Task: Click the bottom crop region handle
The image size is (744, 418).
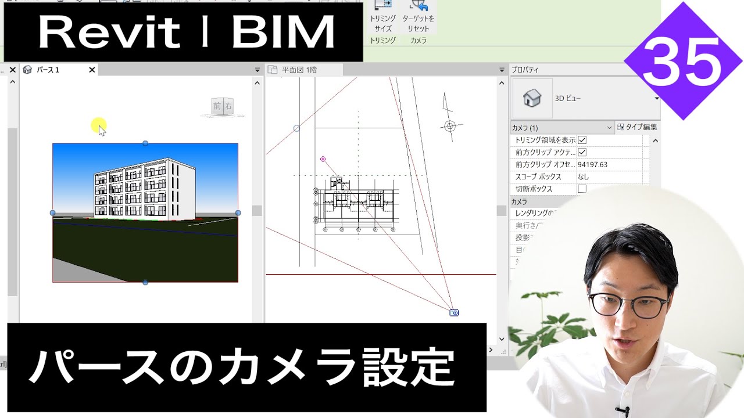Action: coord(145,282)
